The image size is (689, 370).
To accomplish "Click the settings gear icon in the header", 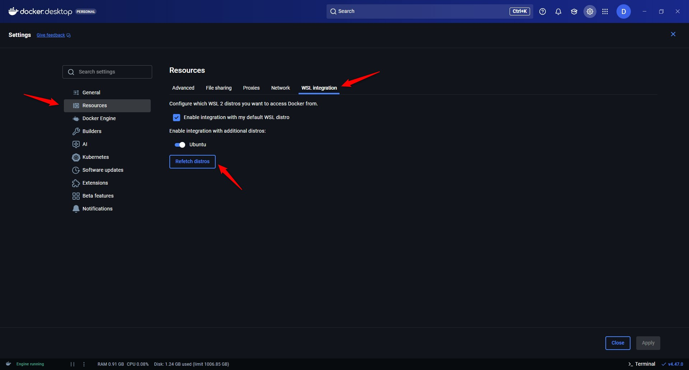I will point(590,11).
